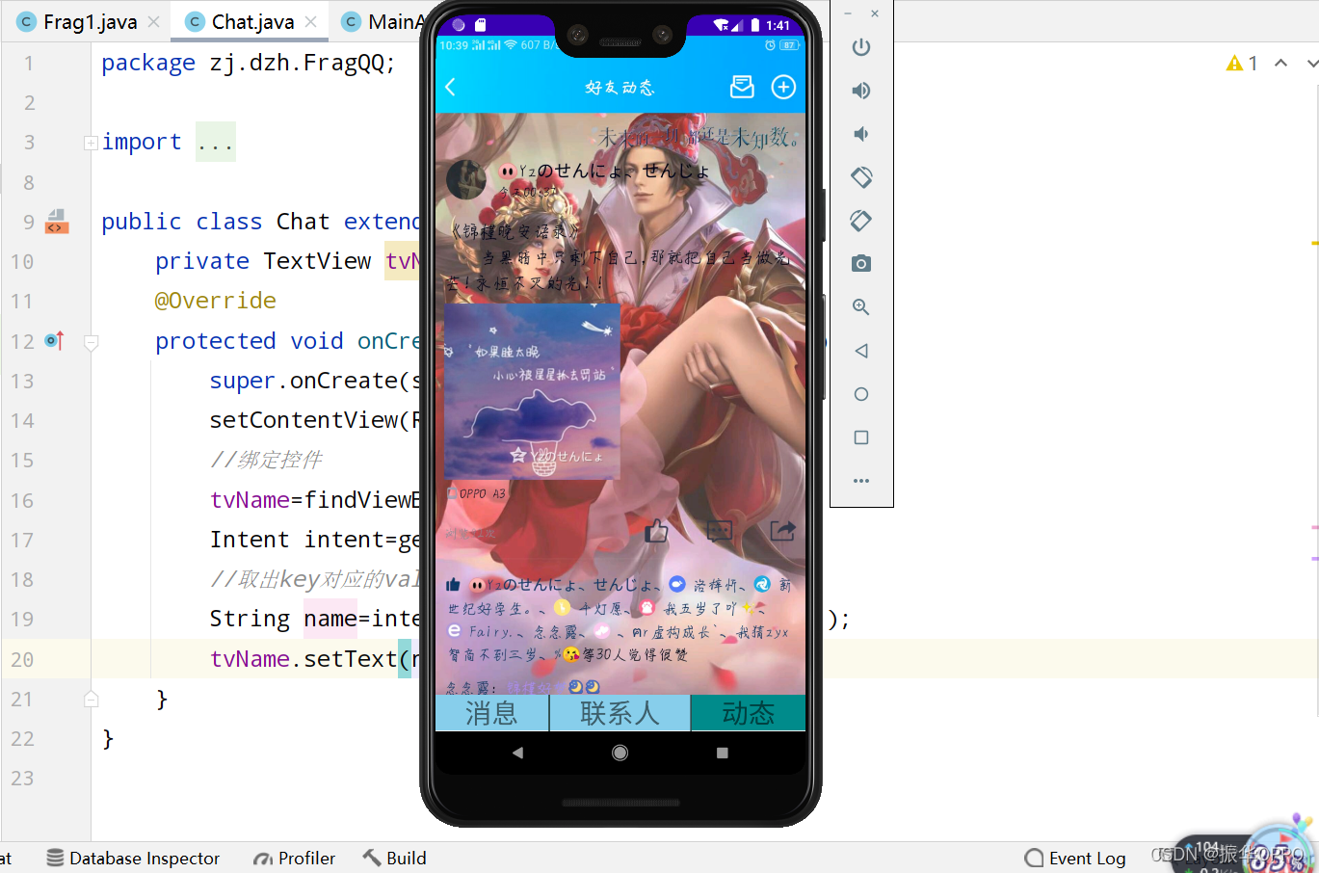Tap the inbox icon in app header
The width and height of the screenshot is (1319, 873).
(x=742, y=87)
